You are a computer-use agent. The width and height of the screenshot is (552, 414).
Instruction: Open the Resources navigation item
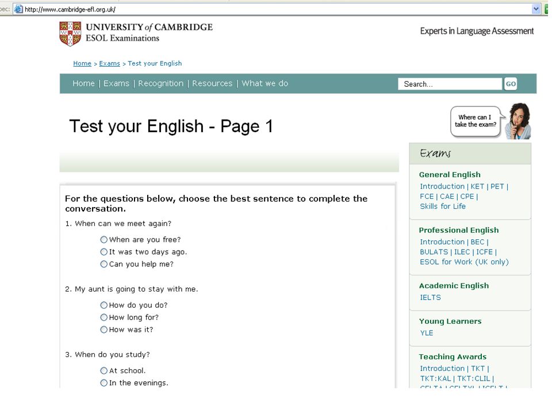click(212, 83)
